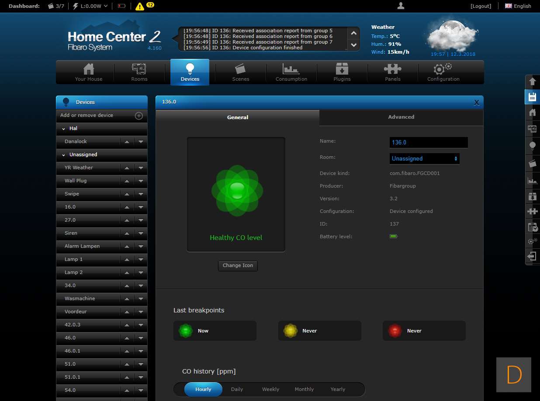Switch CO history to Weekly
This screenshot has height=401, width=540.
tap(270, 389)
